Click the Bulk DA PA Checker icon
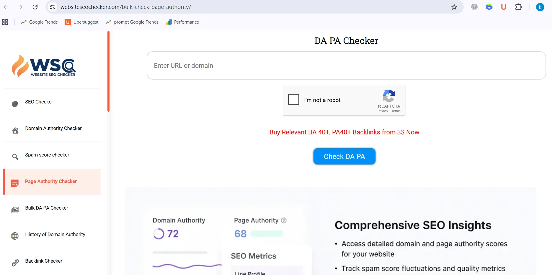 click(15, 210)
